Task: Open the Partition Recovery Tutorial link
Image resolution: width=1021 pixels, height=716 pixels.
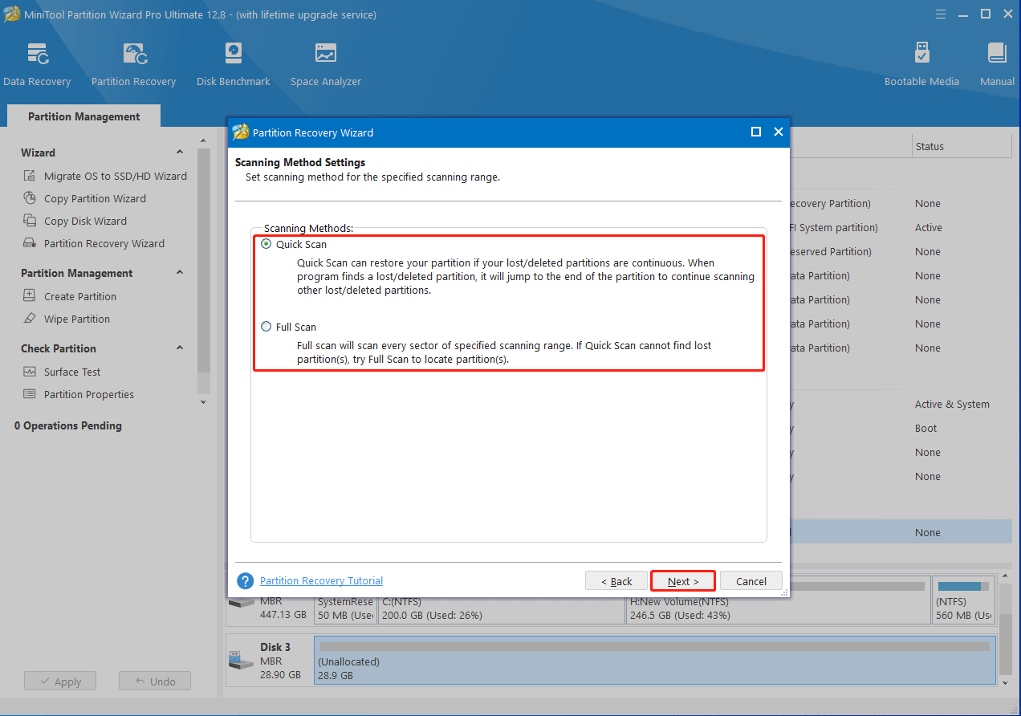Action: (x=321, y=580)
